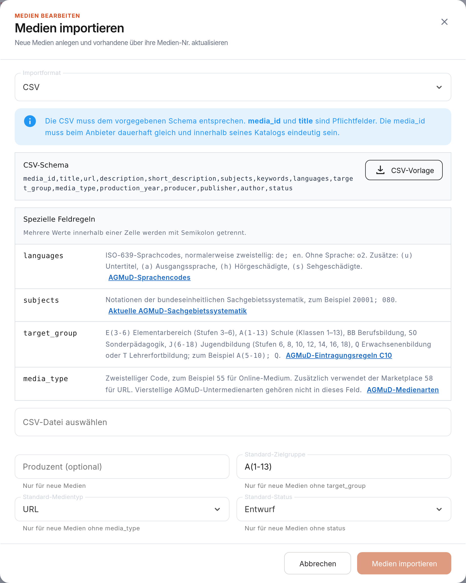Click the subjects field name
This screenshot has height=583, width=466.
pyautogui.click(x=41, y=300)
